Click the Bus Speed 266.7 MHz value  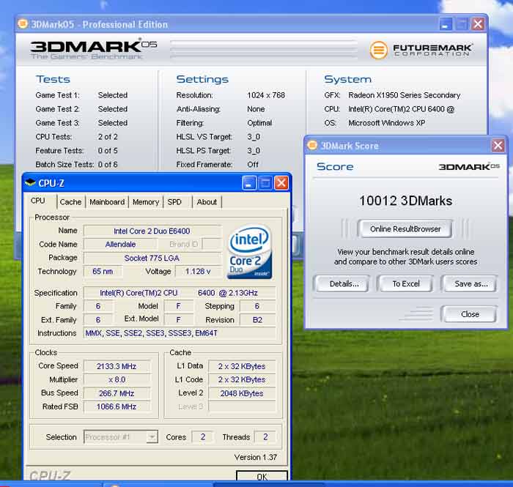coord(117,393)
